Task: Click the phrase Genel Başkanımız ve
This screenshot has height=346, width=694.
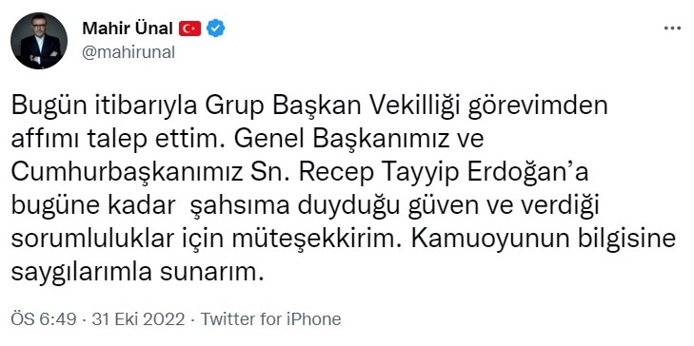Action: coord(360,141)
